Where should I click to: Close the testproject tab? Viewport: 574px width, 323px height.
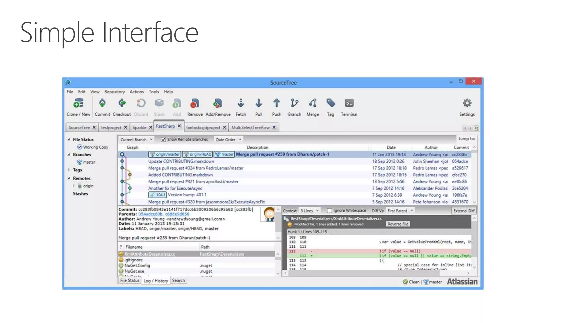coord(126,127)
